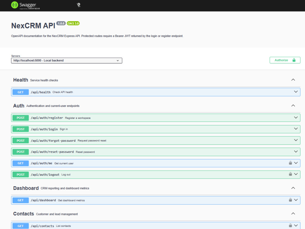
Task: Click lock icon on /api/dashboard row
Action: [x=290, y=200]
